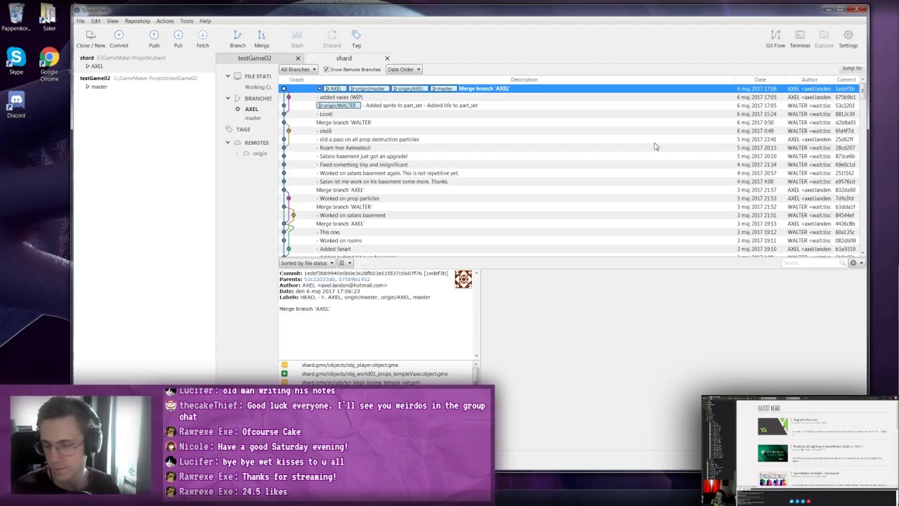Open Date Order dropdown
Viewport: 899px width, 506px height.
pos(404,70)
